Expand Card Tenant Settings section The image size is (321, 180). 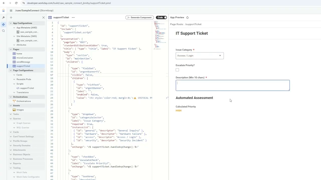pyautogui.click(x=11, y=136)
